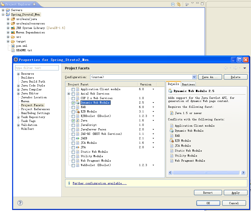This screenshot has height=211, width=251.
Task: Click the info icon beside Further configuration
Action: tap(69, 183)
